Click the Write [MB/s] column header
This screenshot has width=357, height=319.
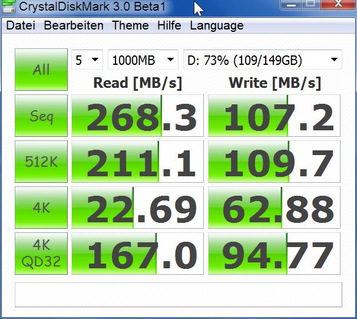pos(275,83)
